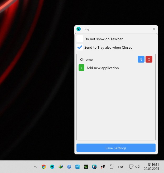Click the Safely Remove Hardware USB icon
The width and height of the screenshot is (164, 173).
point(111,167)
